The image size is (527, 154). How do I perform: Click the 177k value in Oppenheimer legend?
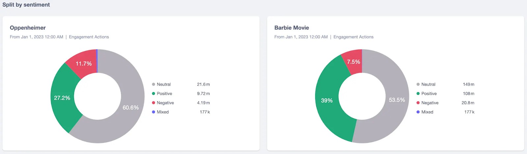[x=205, y=112]
